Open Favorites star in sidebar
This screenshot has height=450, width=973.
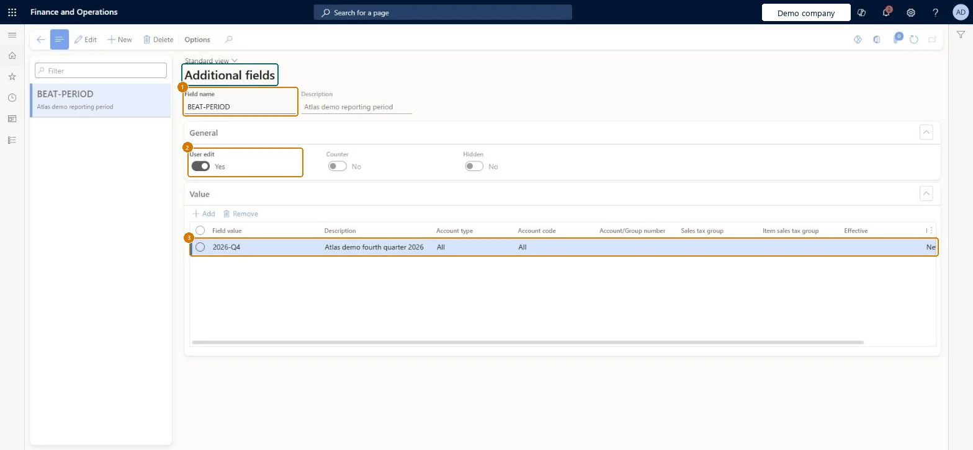coord(12,77)
